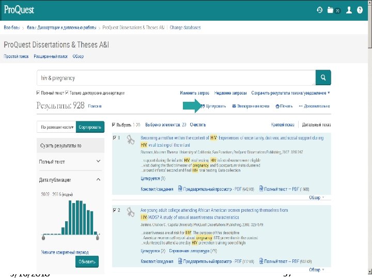This screenshot has width=372, height=279.
Task: Open the result 2 title about African American women
Action: [214, 214]
